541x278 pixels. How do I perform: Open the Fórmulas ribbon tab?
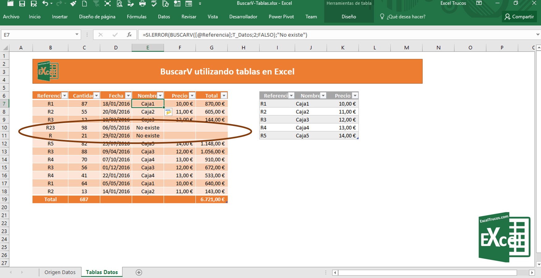[137, 17]
